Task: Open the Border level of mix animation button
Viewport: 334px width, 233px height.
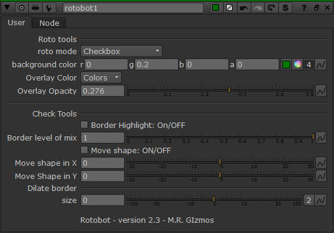Action: (x=321, y=138)
